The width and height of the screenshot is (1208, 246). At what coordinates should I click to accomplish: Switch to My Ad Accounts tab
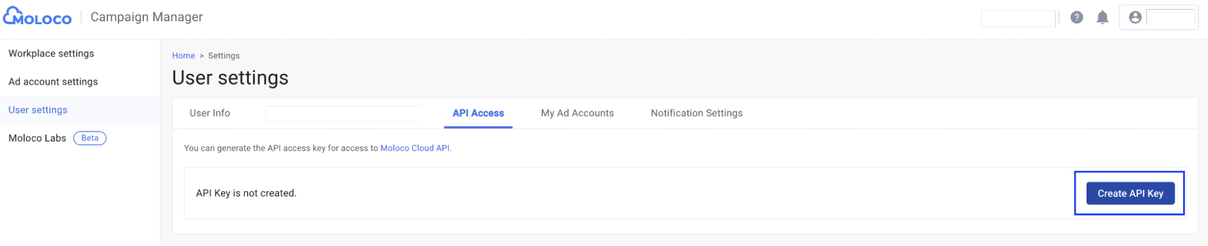(578, 113)
